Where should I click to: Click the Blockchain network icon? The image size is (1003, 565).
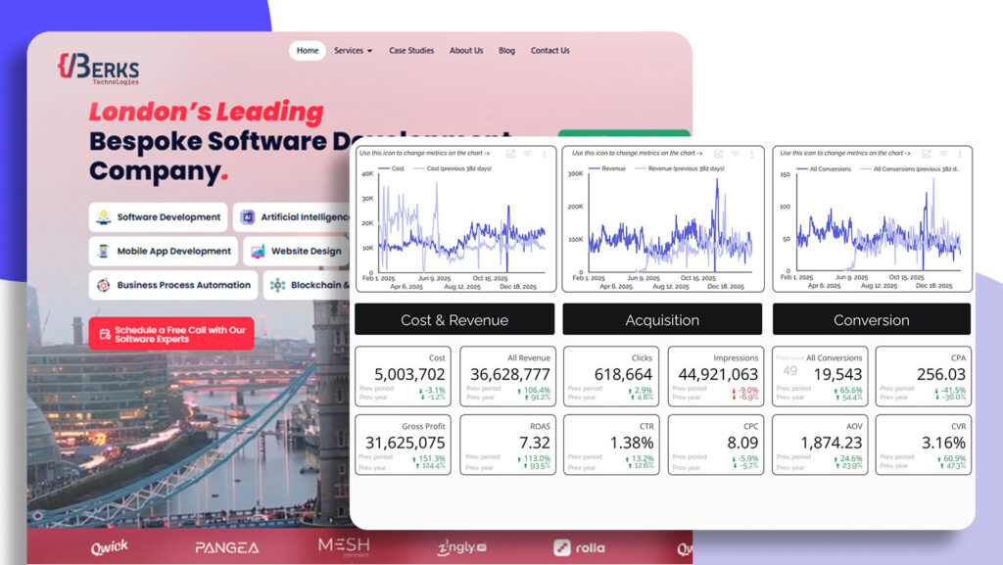278,286
